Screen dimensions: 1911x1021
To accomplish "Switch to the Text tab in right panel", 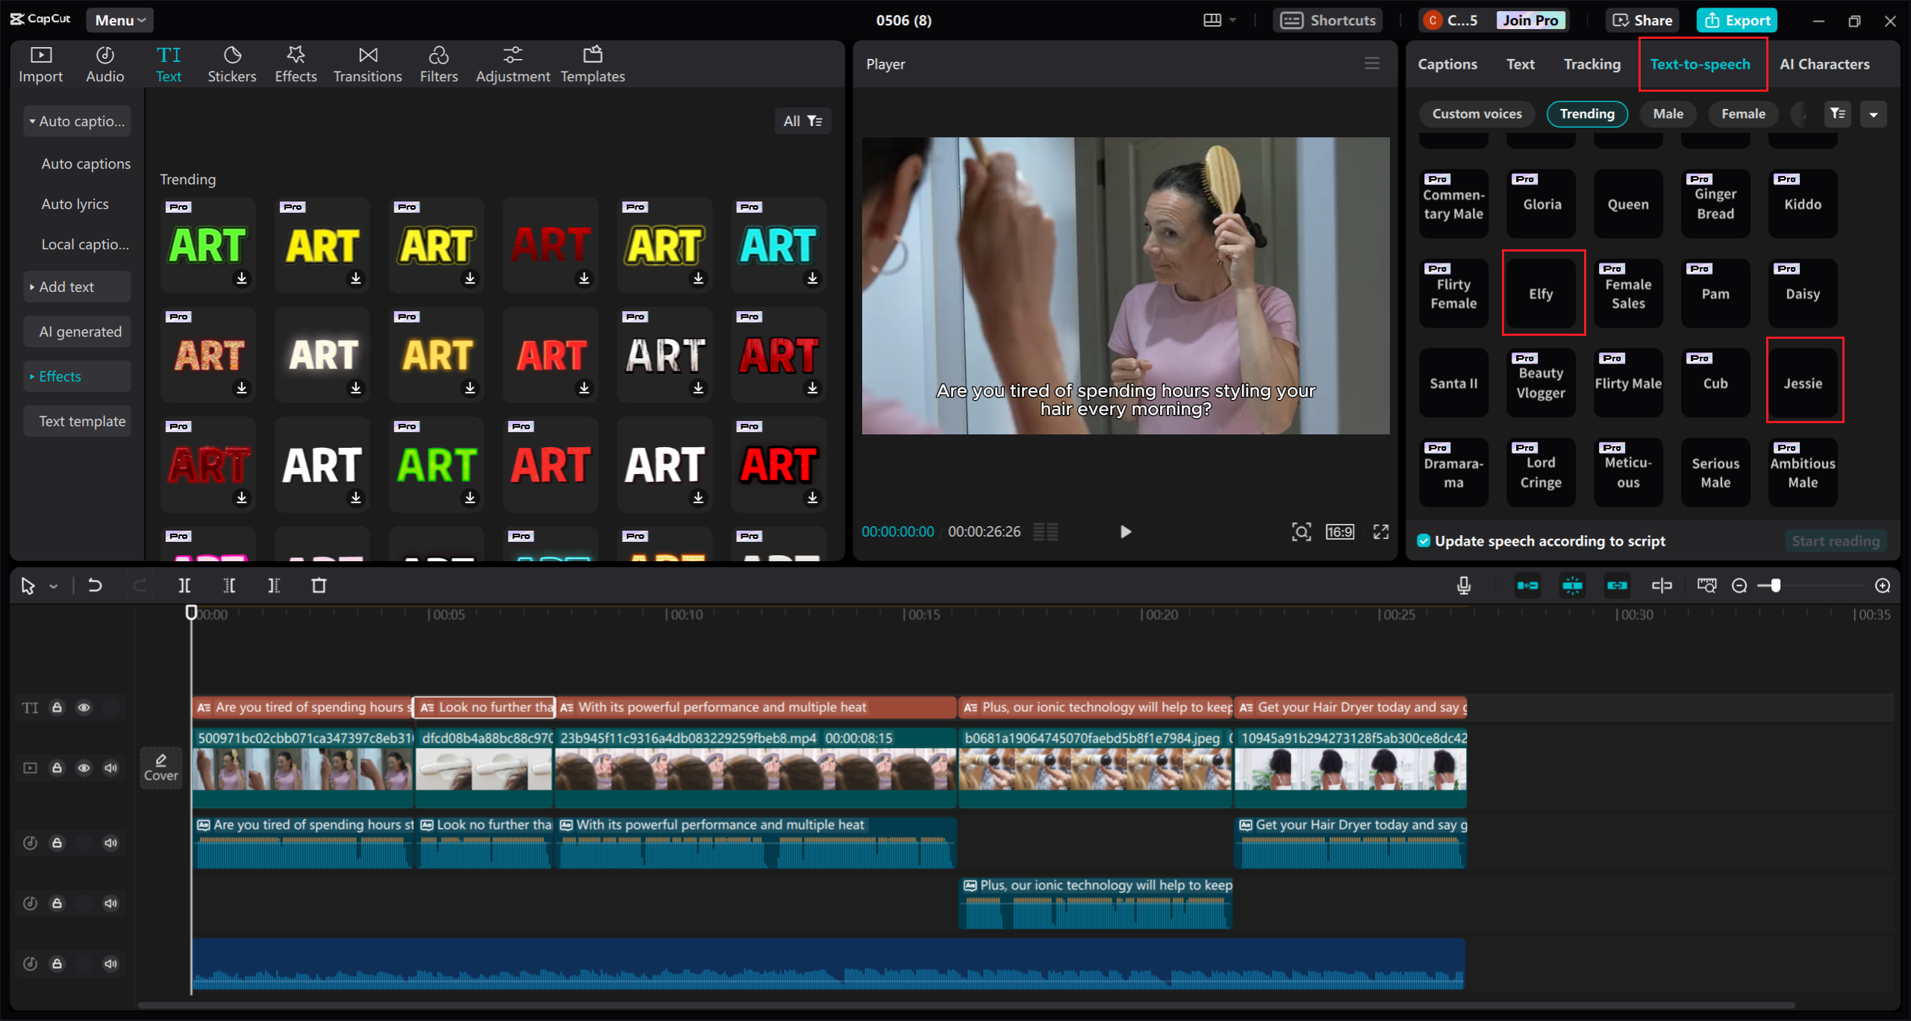I will [1520, 64].
